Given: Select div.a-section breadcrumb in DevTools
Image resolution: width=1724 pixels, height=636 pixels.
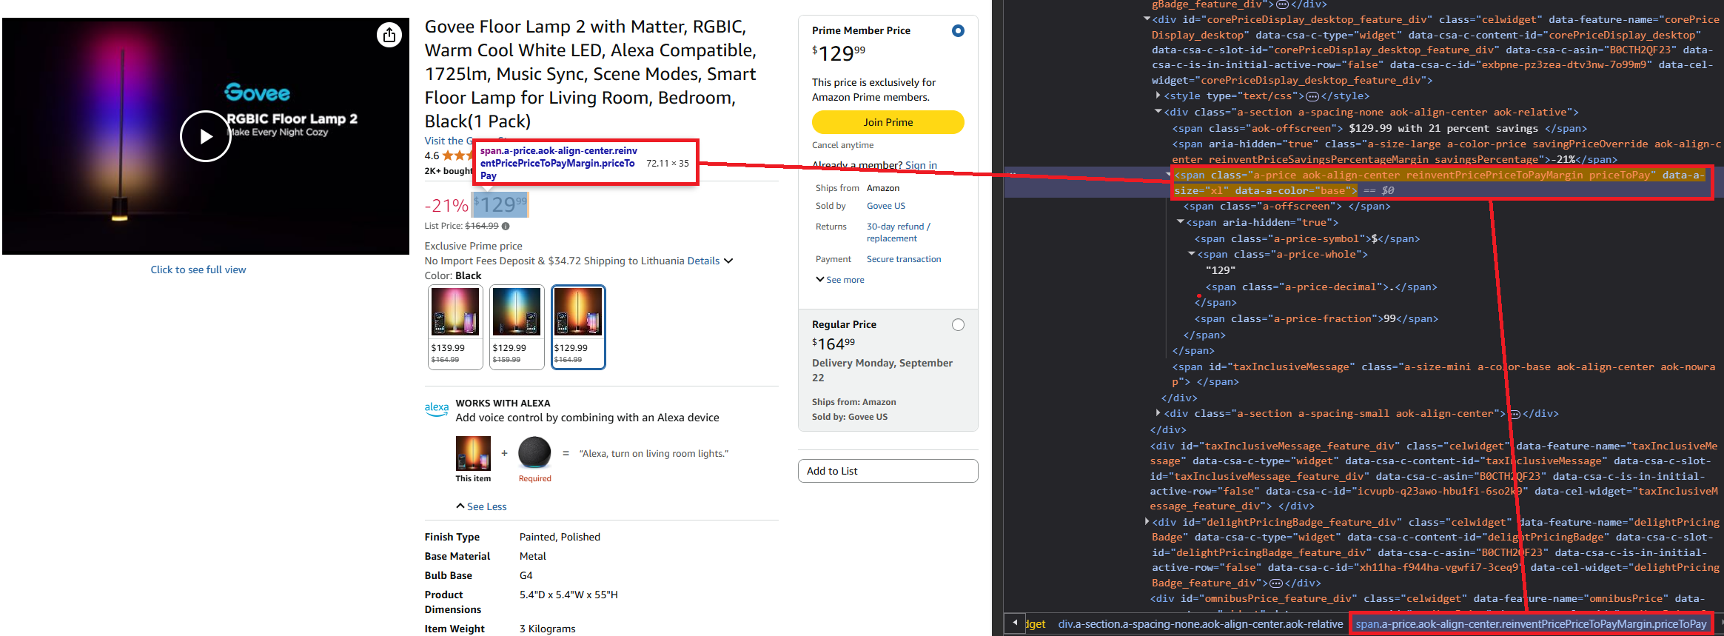Looking at the screenshot, I should coord(1200,624).
